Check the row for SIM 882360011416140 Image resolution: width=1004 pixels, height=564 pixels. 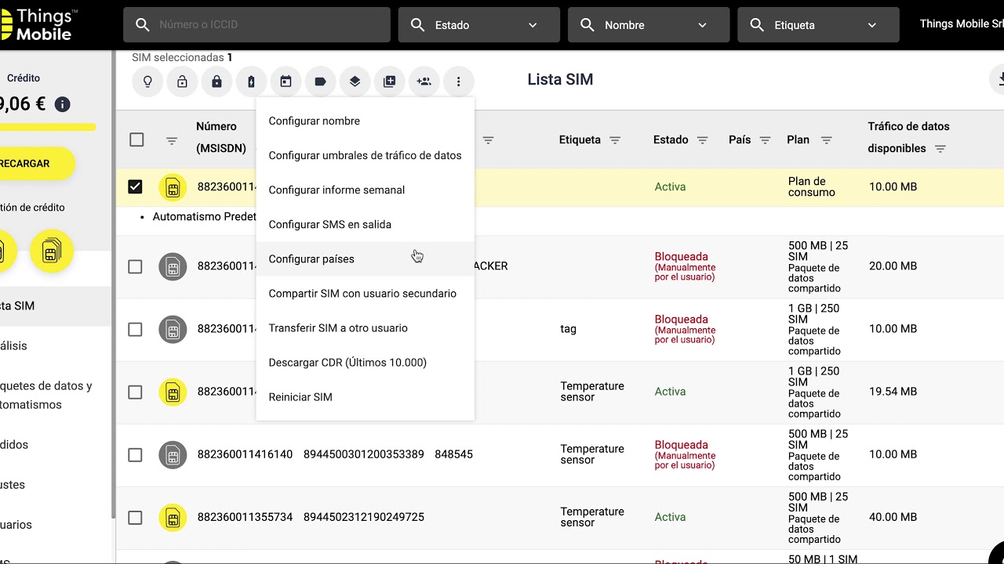[x=136, y=454]
